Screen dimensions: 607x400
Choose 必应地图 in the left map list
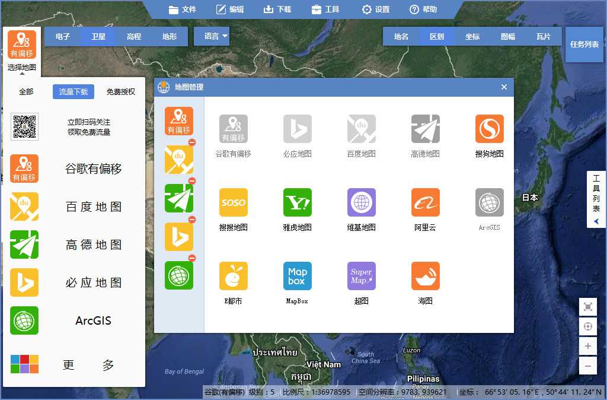[x=74, y=282]
